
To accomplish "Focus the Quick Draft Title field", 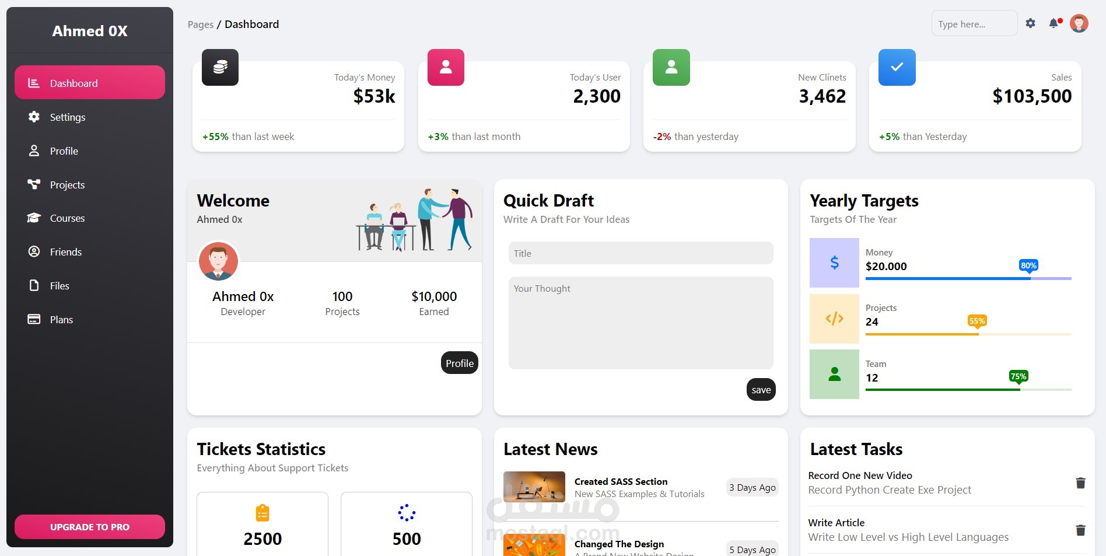I will point(641,253).
